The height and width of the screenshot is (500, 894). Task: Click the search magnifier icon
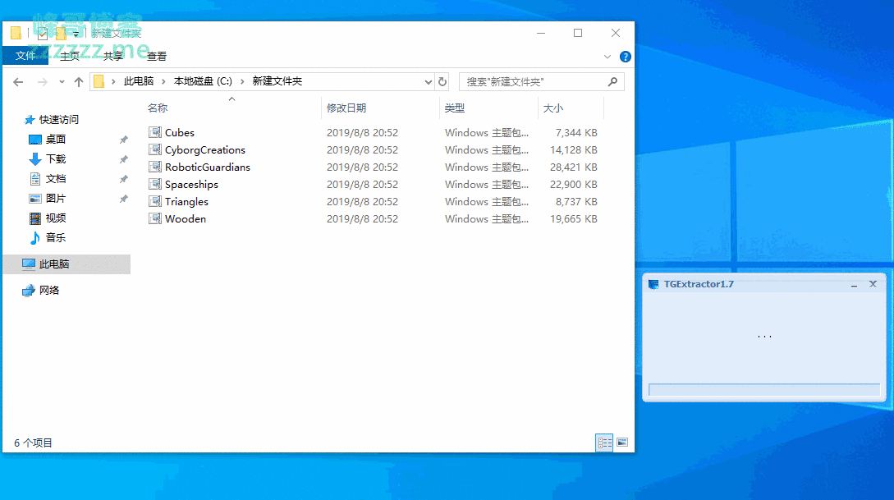[x=612, y=82]
